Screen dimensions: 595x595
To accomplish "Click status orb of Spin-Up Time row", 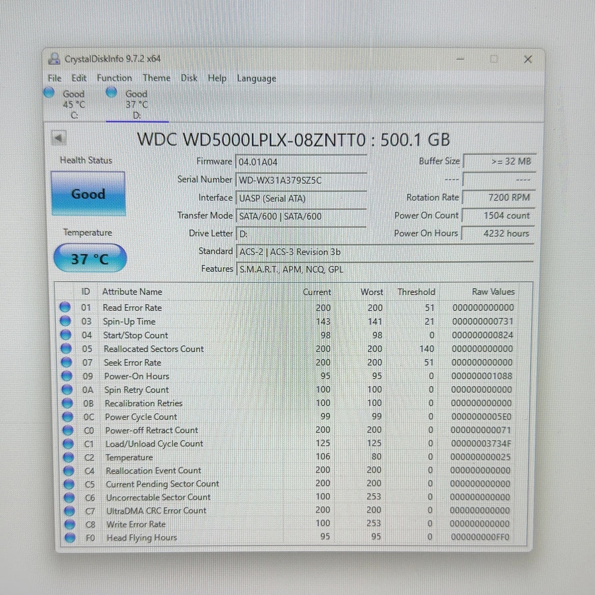I will coord(65,321).
